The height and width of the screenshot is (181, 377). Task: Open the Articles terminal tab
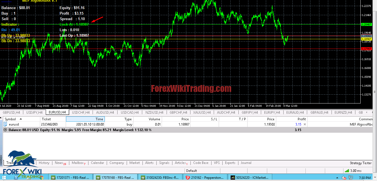point(181,163)
